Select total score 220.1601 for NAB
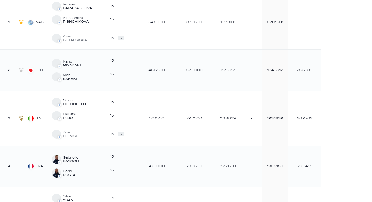The width and height of the screenshot is (372, 202). click(275, 22)
